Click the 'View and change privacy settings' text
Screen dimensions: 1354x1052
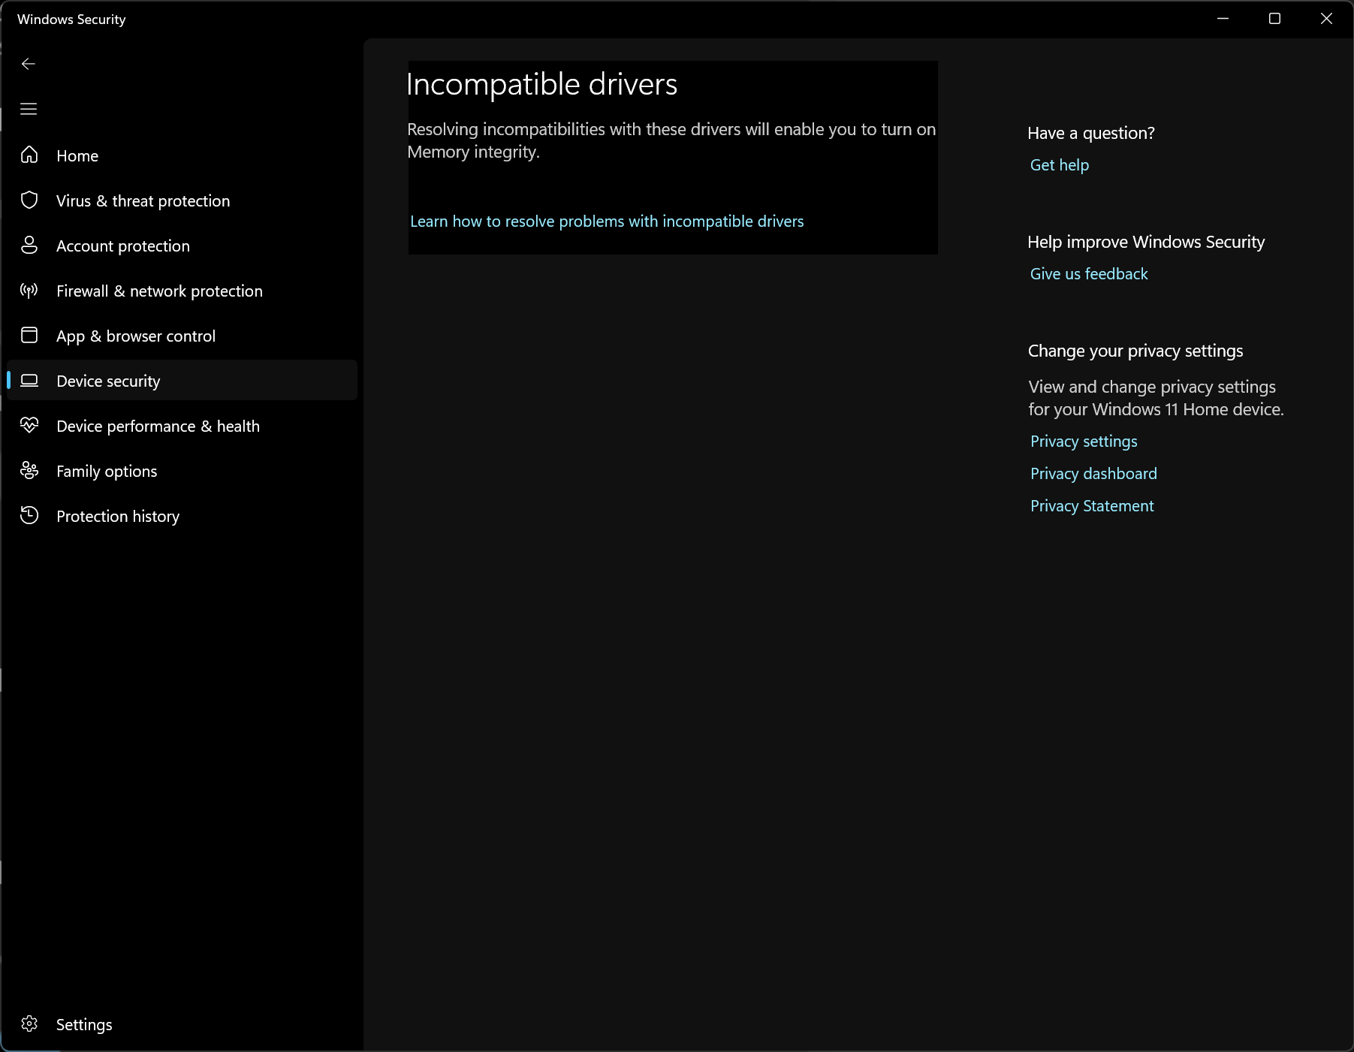(x=1156, y=398)
